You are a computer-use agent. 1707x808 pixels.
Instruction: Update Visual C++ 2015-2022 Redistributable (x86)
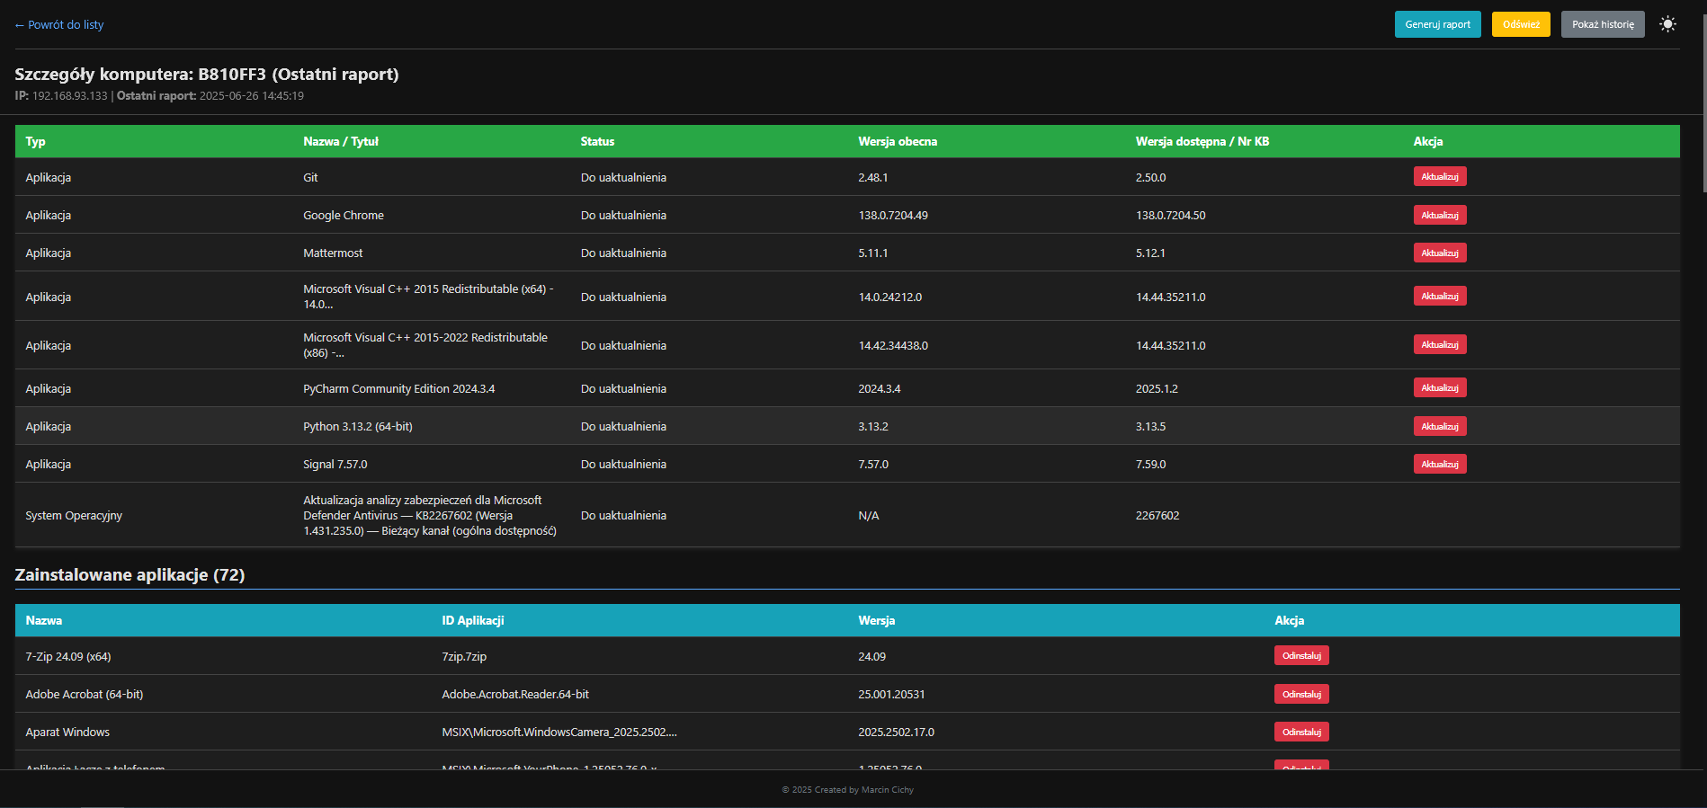coord(1440,344)
